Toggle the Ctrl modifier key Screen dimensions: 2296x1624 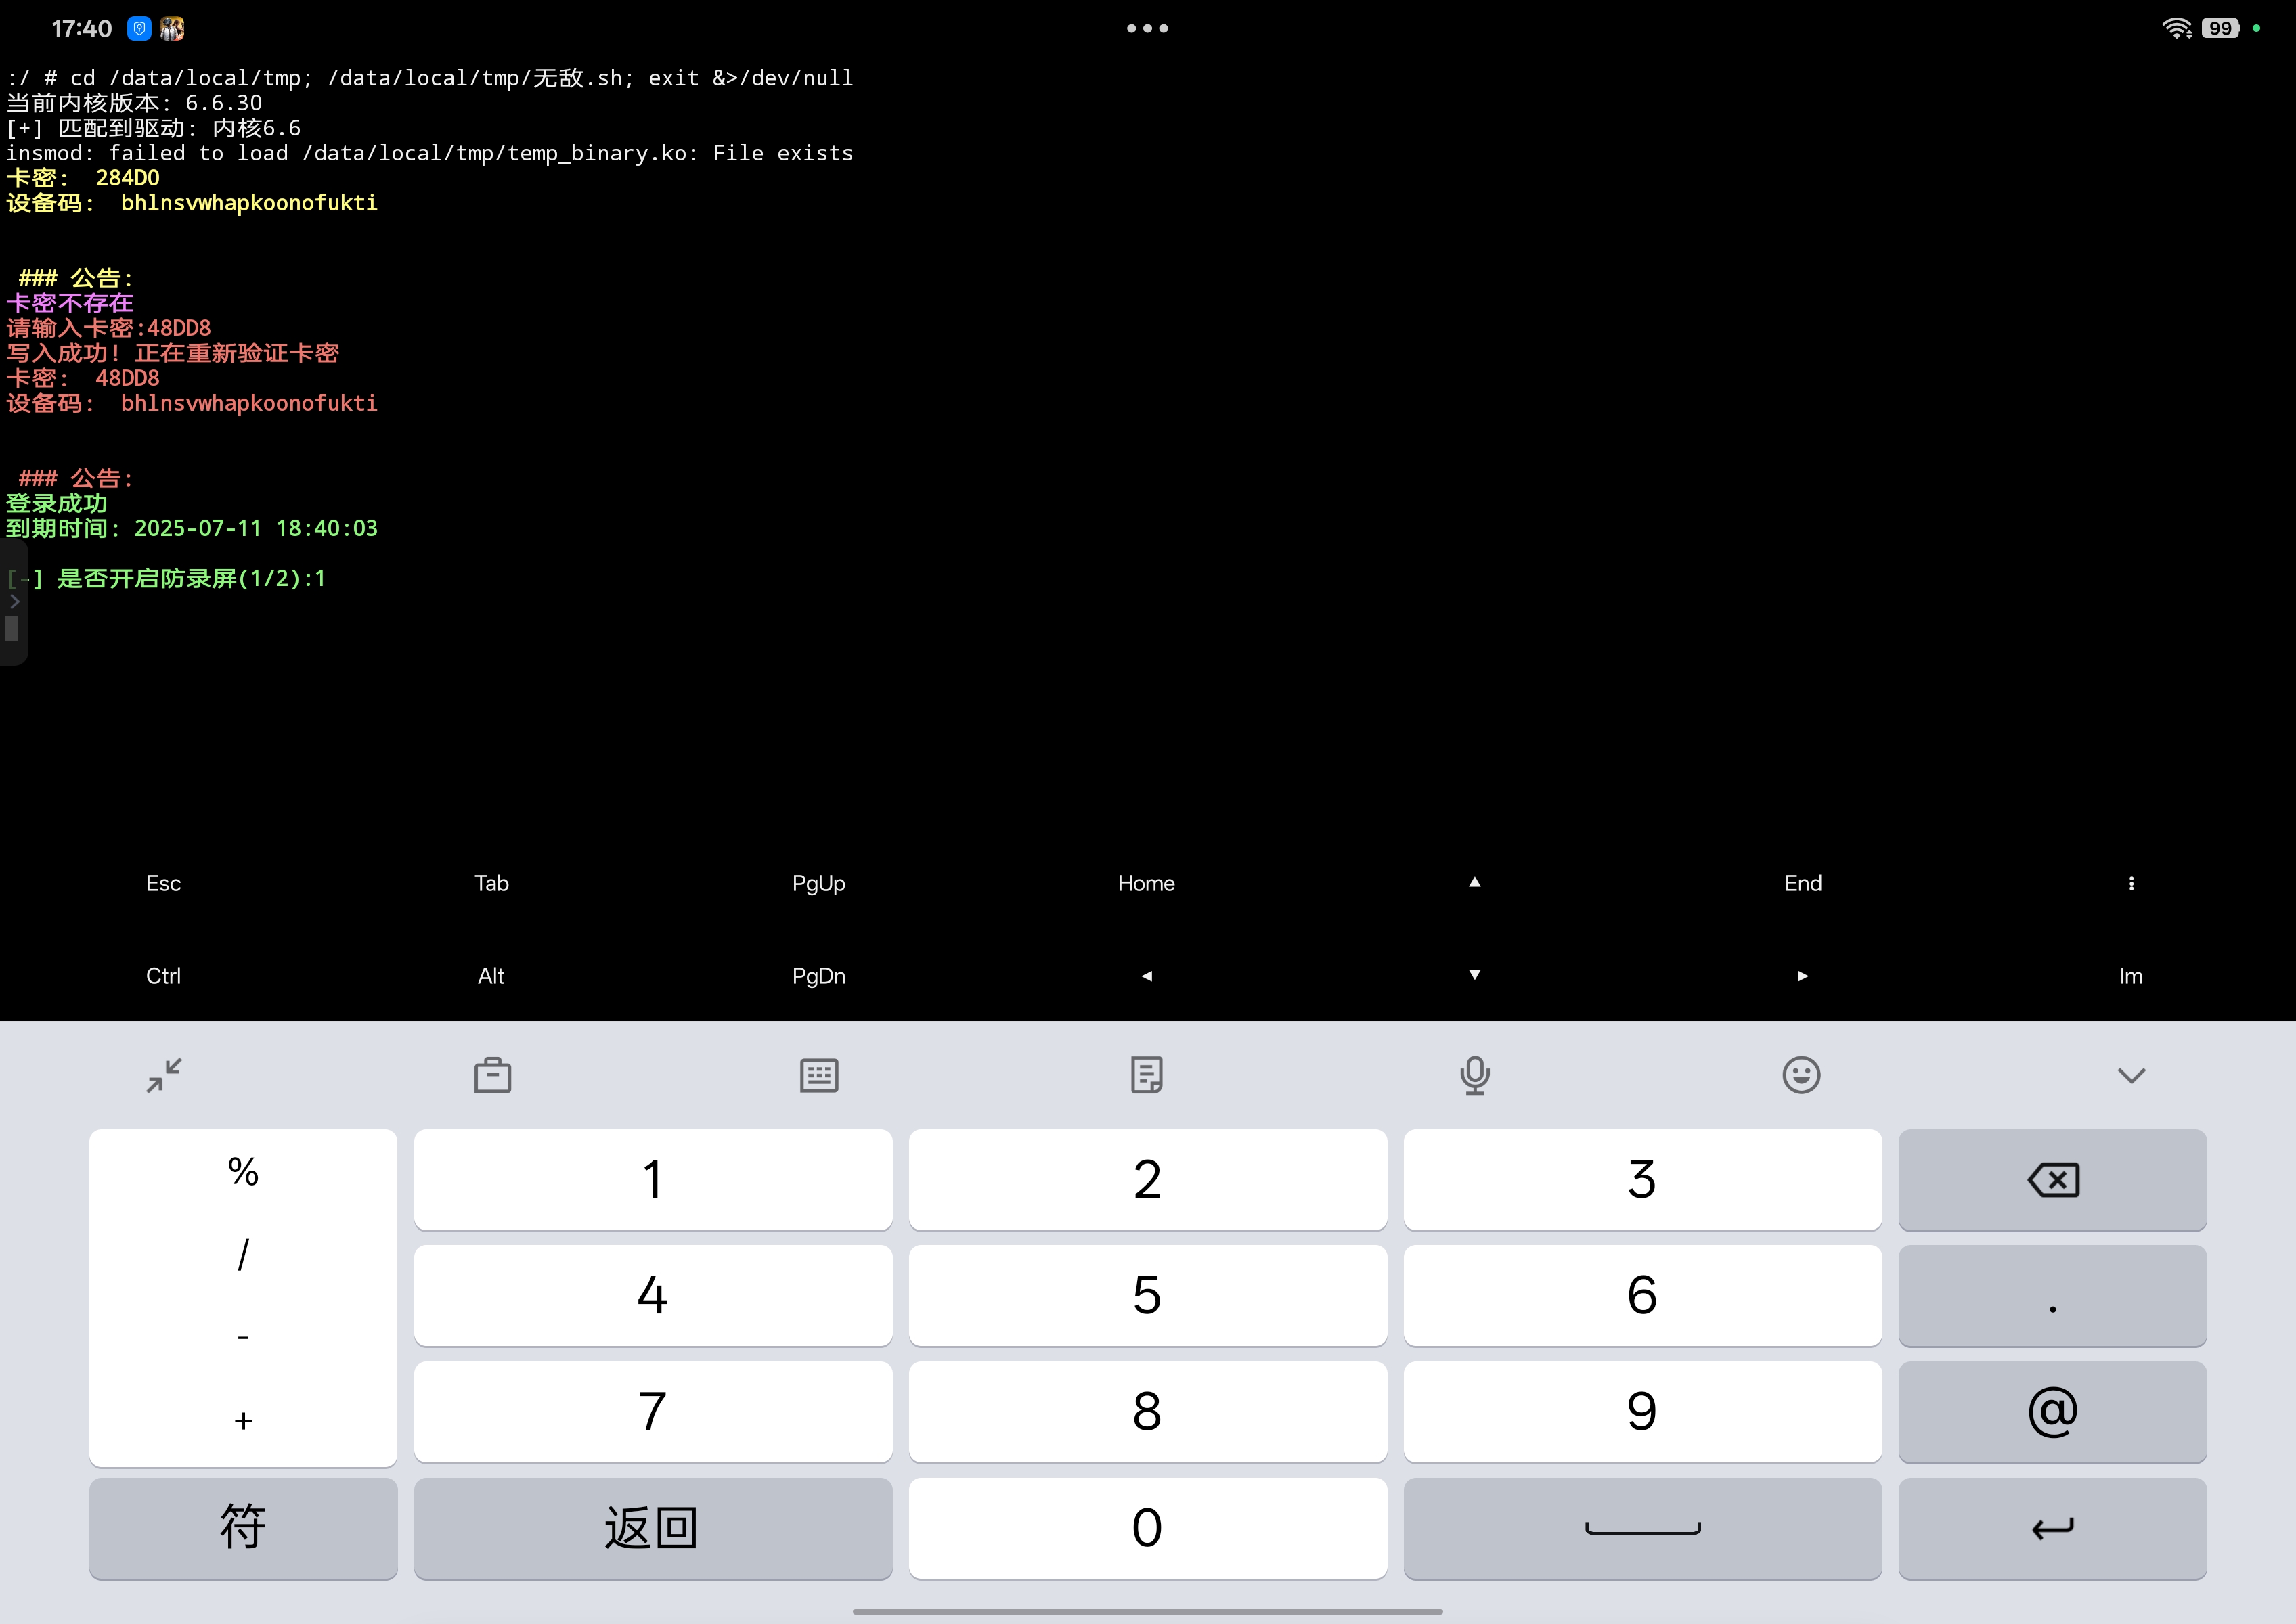tap(163, 976)
